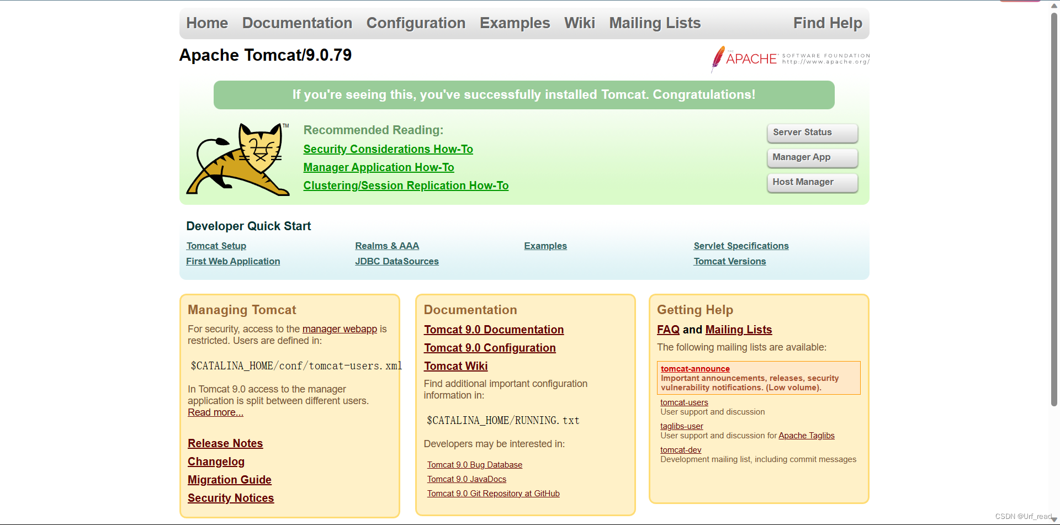Follow the Apache Taglibs link
The width and height of the screenshot is (1060, 525).
coord(807,436)
